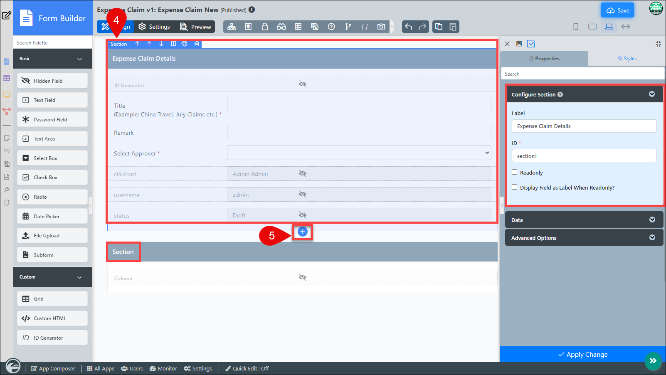Save the form
Screen dimensions: 666x375
(617, 10)
